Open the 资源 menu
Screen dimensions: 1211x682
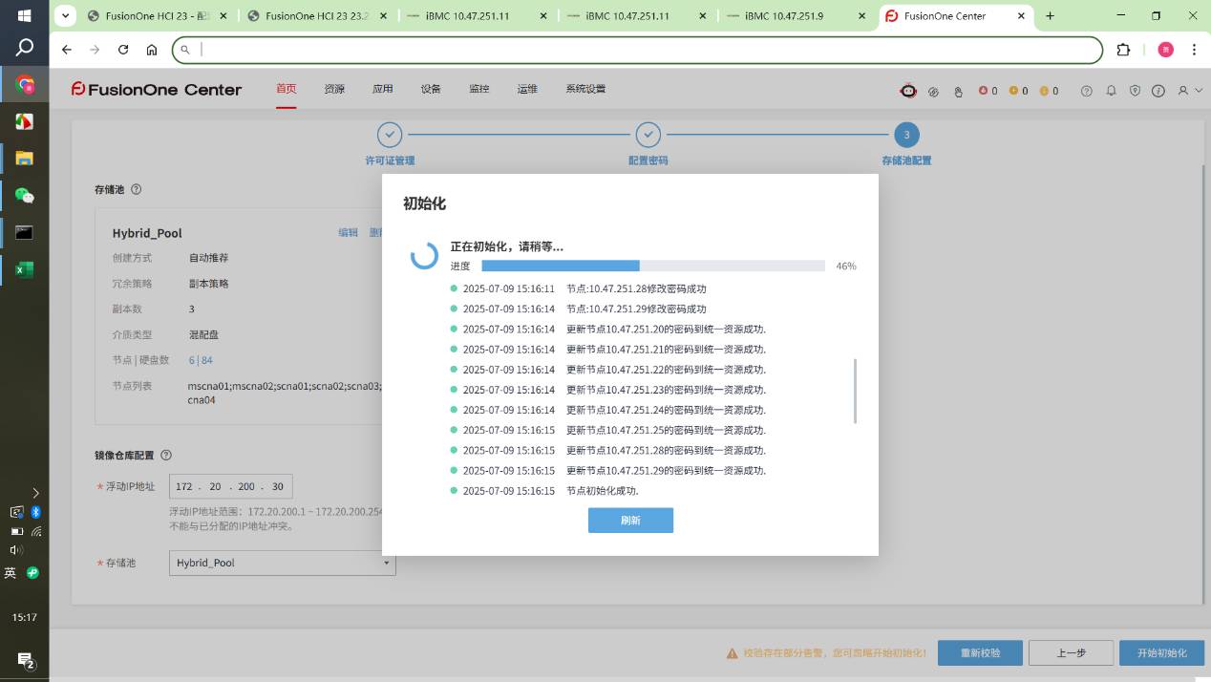tap(334, 89)
